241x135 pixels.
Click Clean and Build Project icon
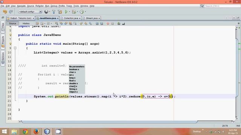pyautogui.click(x=60, y=12)
